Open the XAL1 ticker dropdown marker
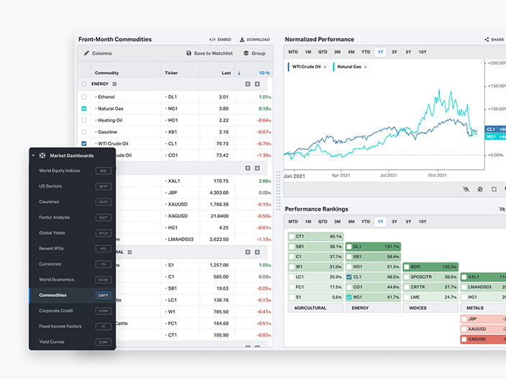 166,181
